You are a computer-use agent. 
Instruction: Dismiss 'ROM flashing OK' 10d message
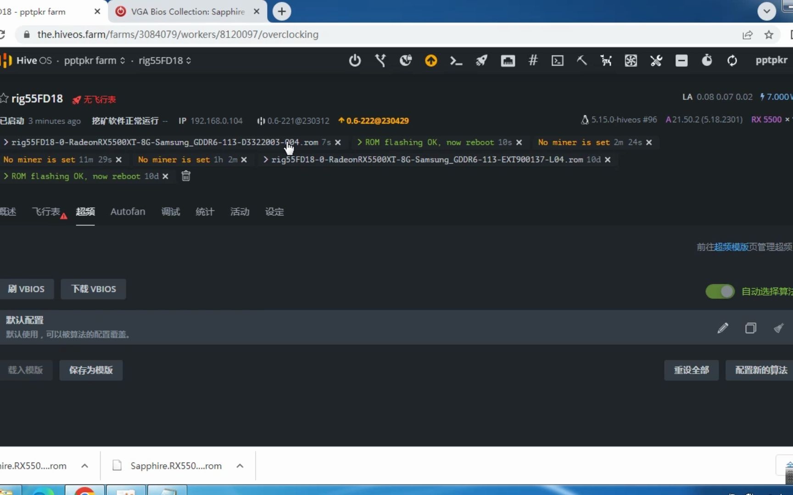(165, 176)
